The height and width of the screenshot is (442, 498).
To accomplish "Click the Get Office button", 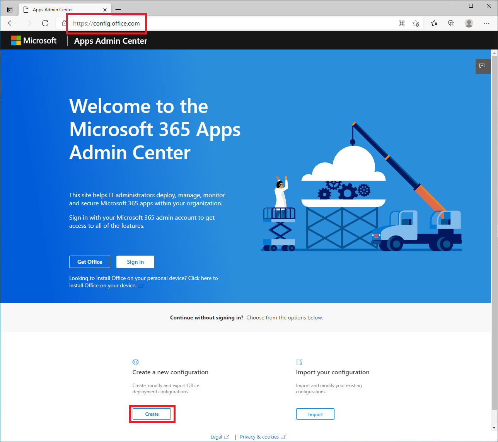I will (x=90, y=262).
